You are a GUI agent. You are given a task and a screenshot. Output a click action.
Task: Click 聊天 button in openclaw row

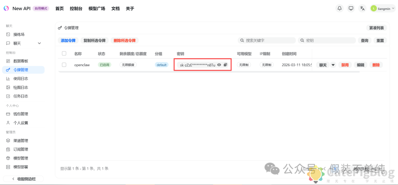point(323,65)
